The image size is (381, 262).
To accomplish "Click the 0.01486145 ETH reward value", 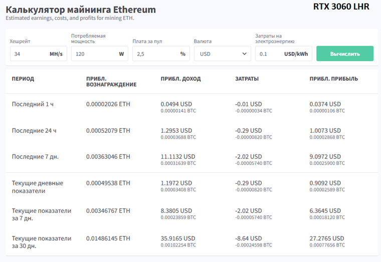I will [108, 238].
